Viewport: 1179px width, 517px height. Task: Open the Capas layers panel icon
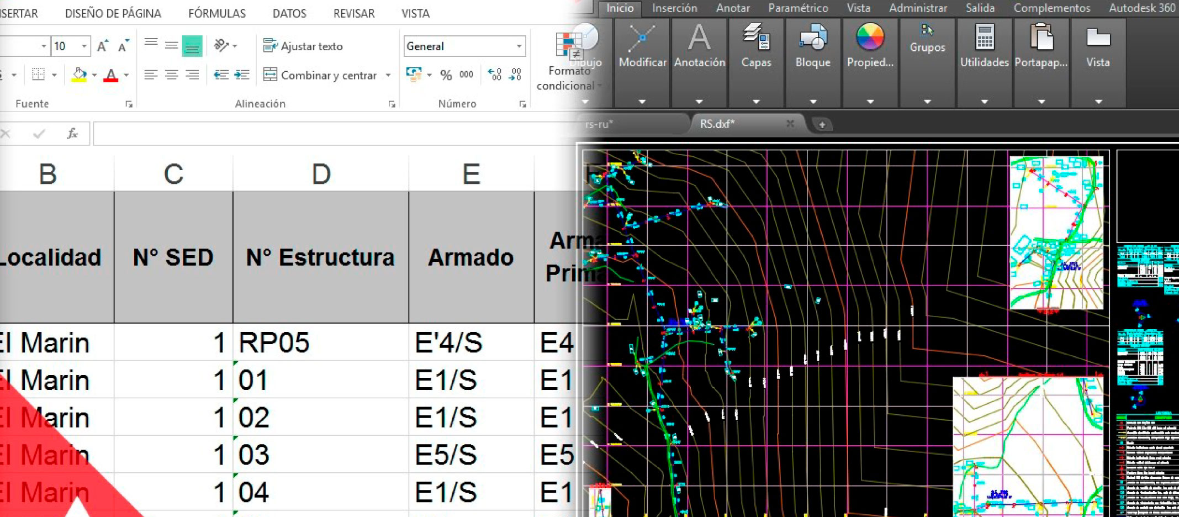[756, 39]
